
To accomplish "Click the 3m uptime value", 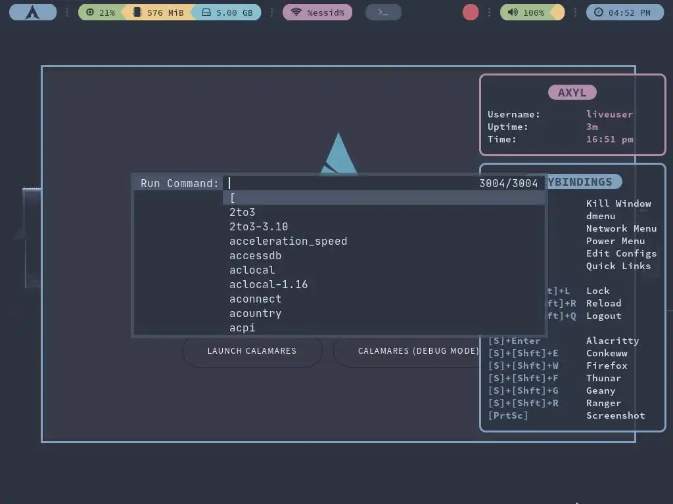I will point(592,127).
